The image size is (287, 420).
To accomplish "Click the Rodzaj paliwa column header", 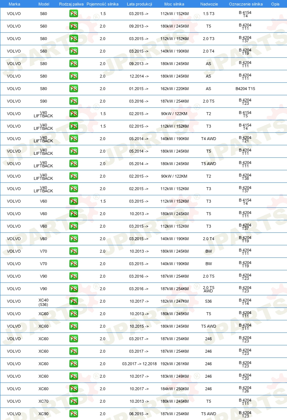I will pos(71,4).
